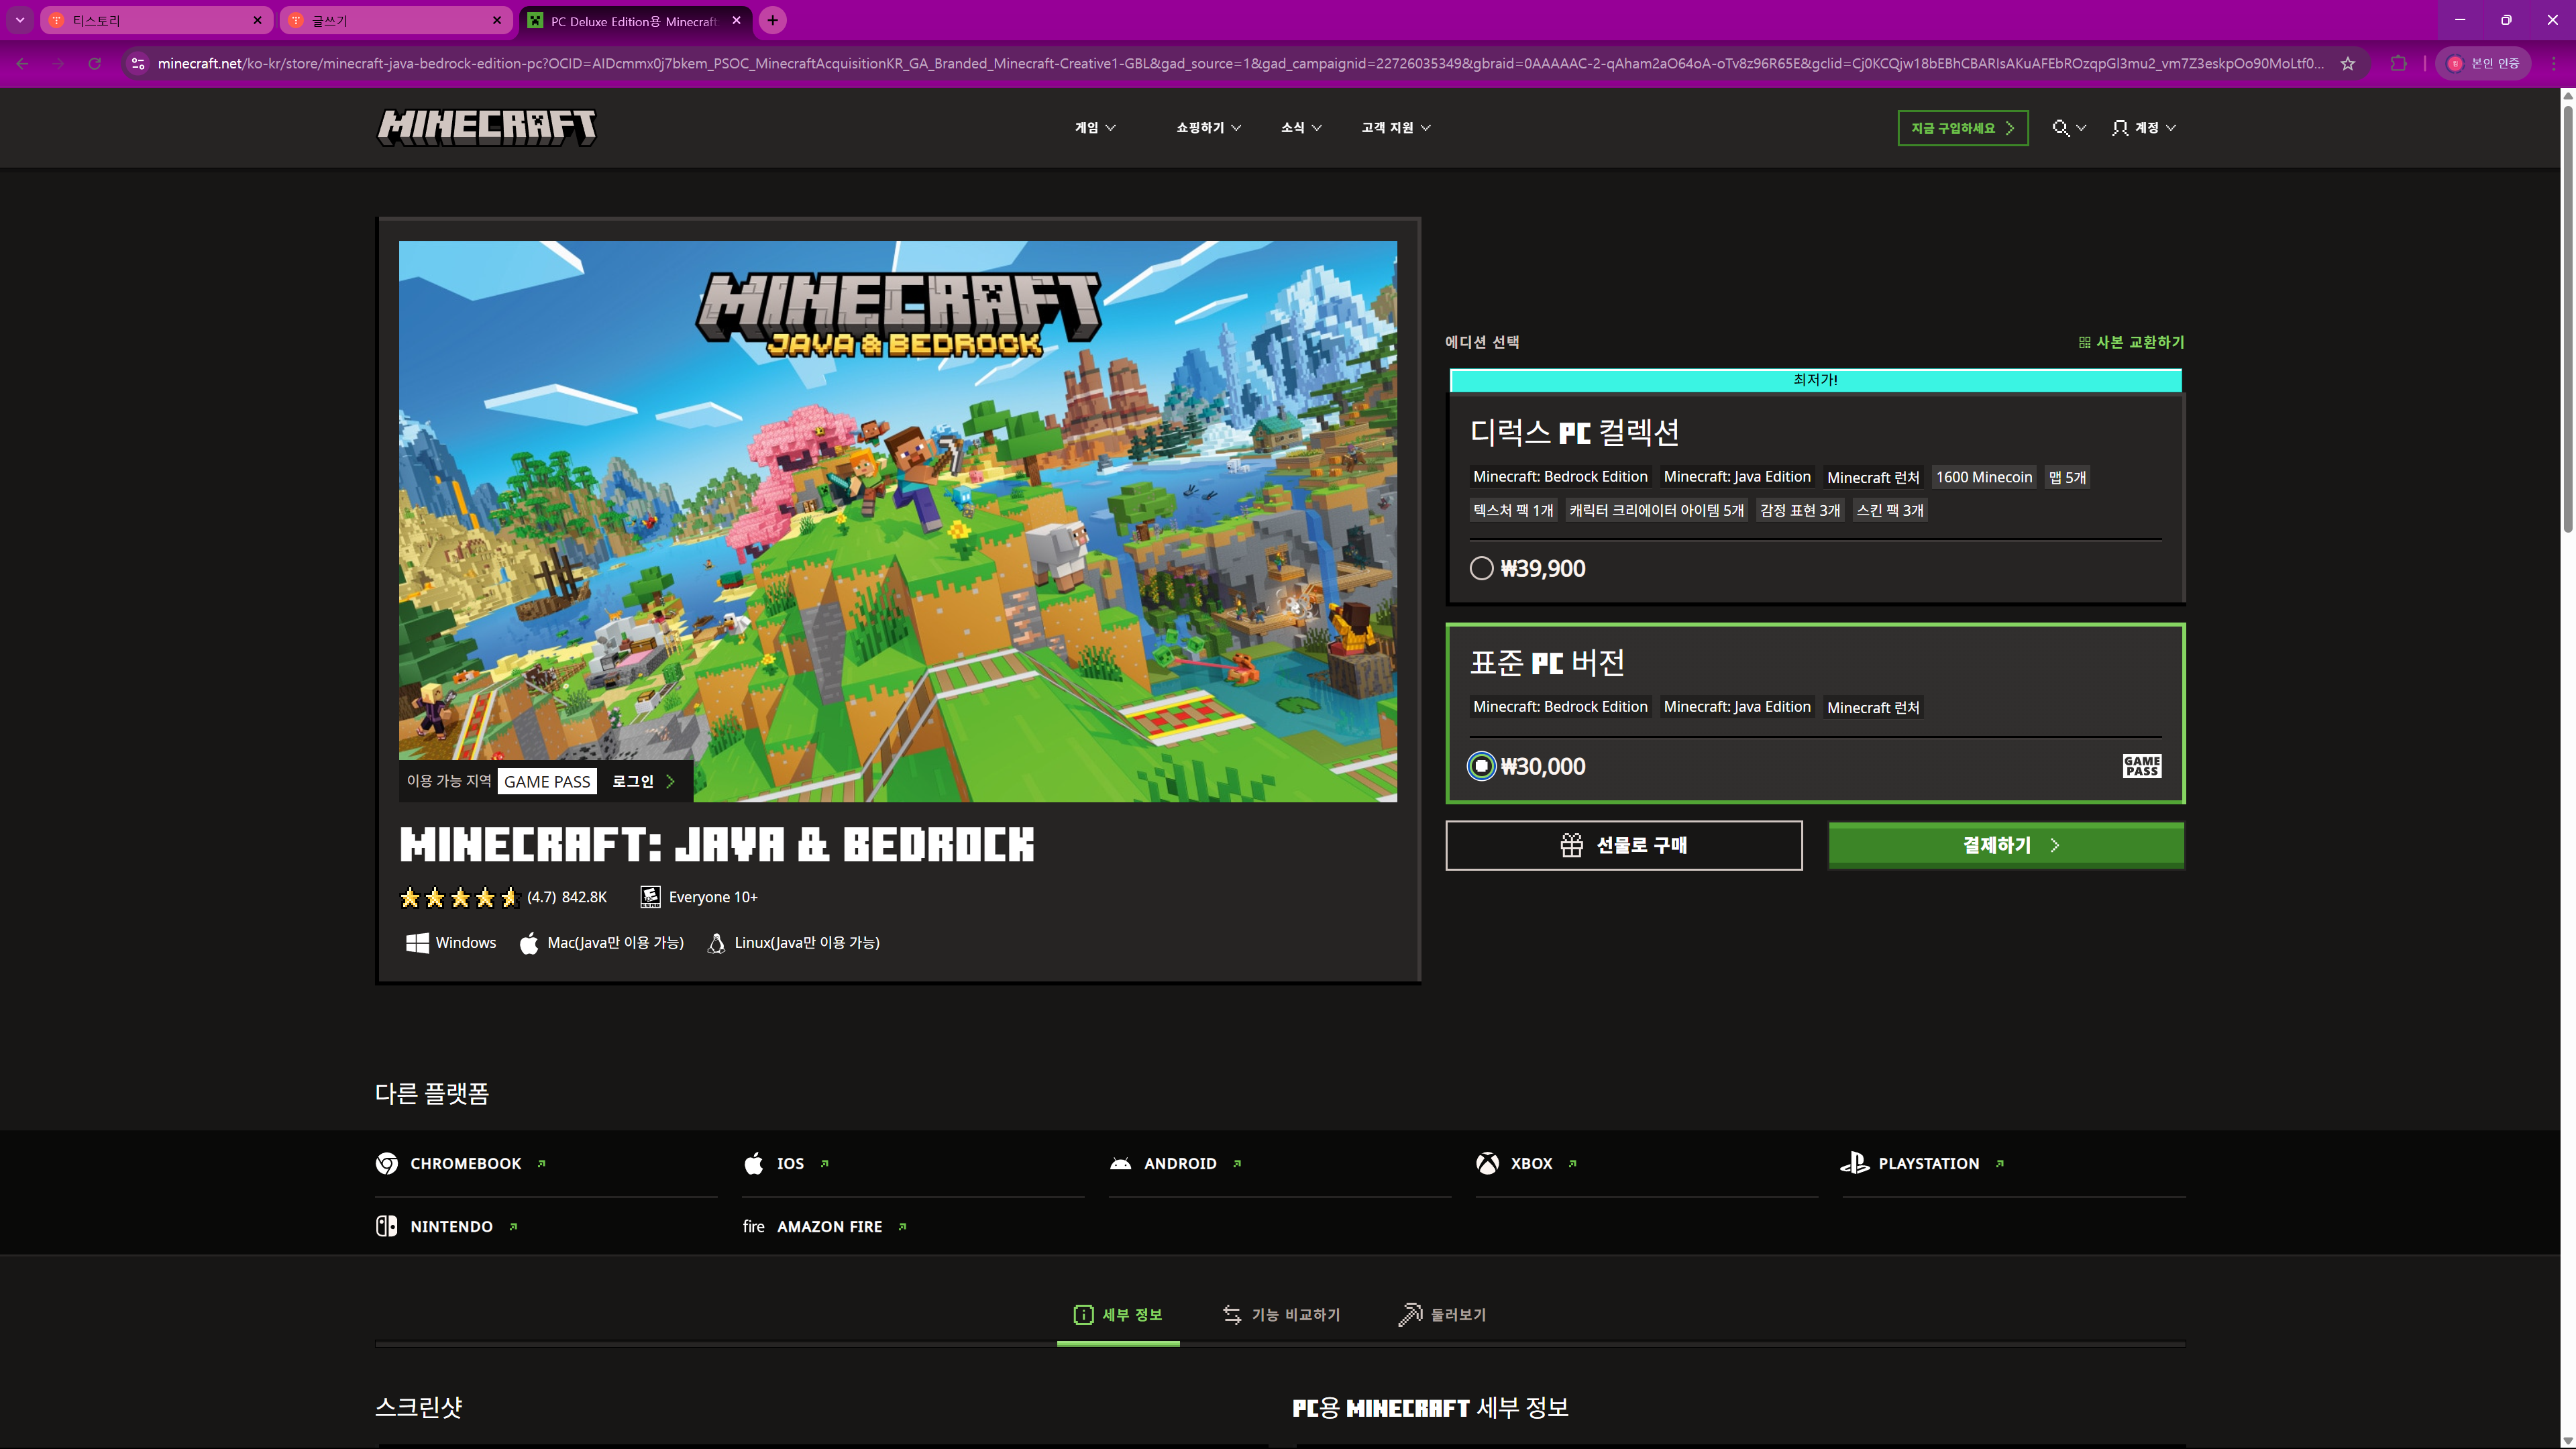
Task: Expand the 소식 menu
Action: [1301, 128]
